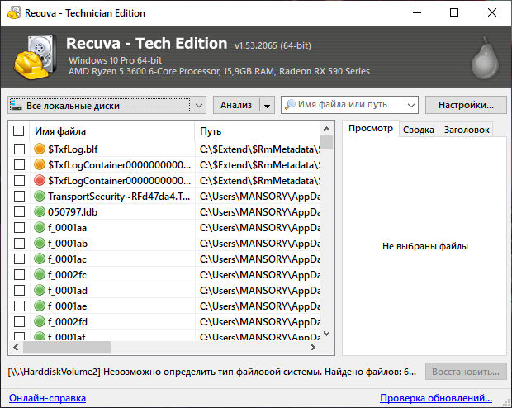512x408 pixels.
Task: Click the magnifier icon in search box
Action: tap(290, 106)
